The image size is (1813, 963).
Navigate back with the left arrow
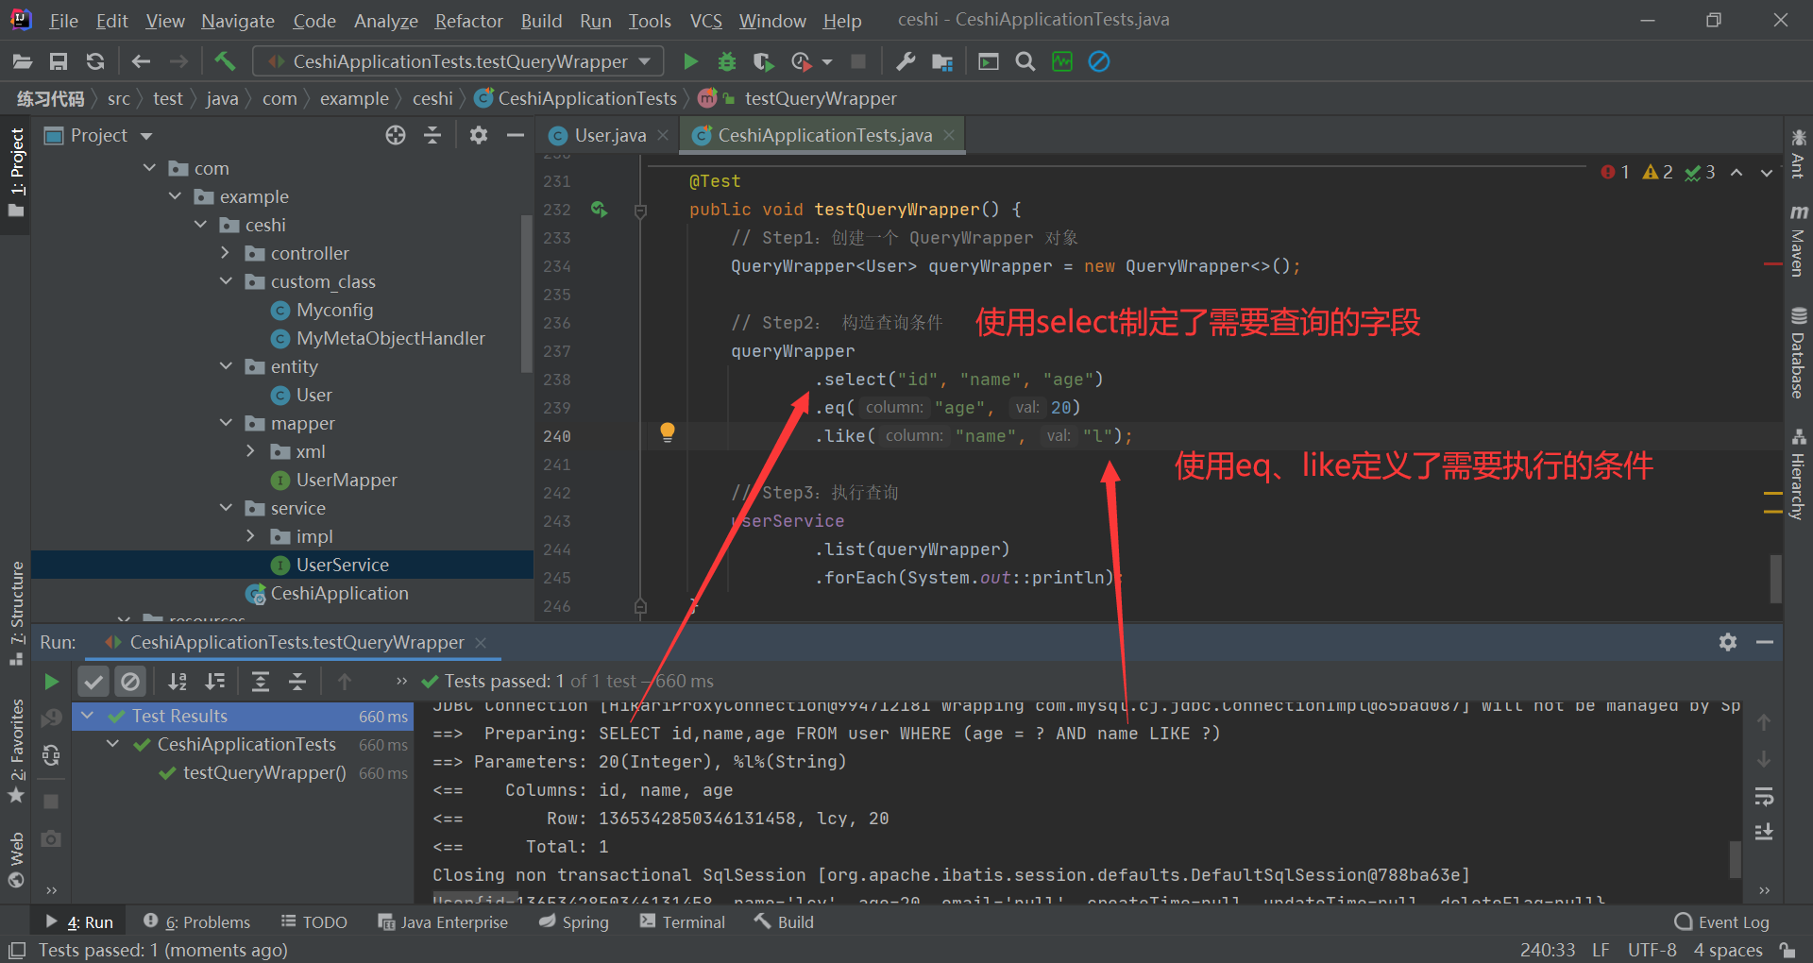pyautogui.click(x=142, y=61)
